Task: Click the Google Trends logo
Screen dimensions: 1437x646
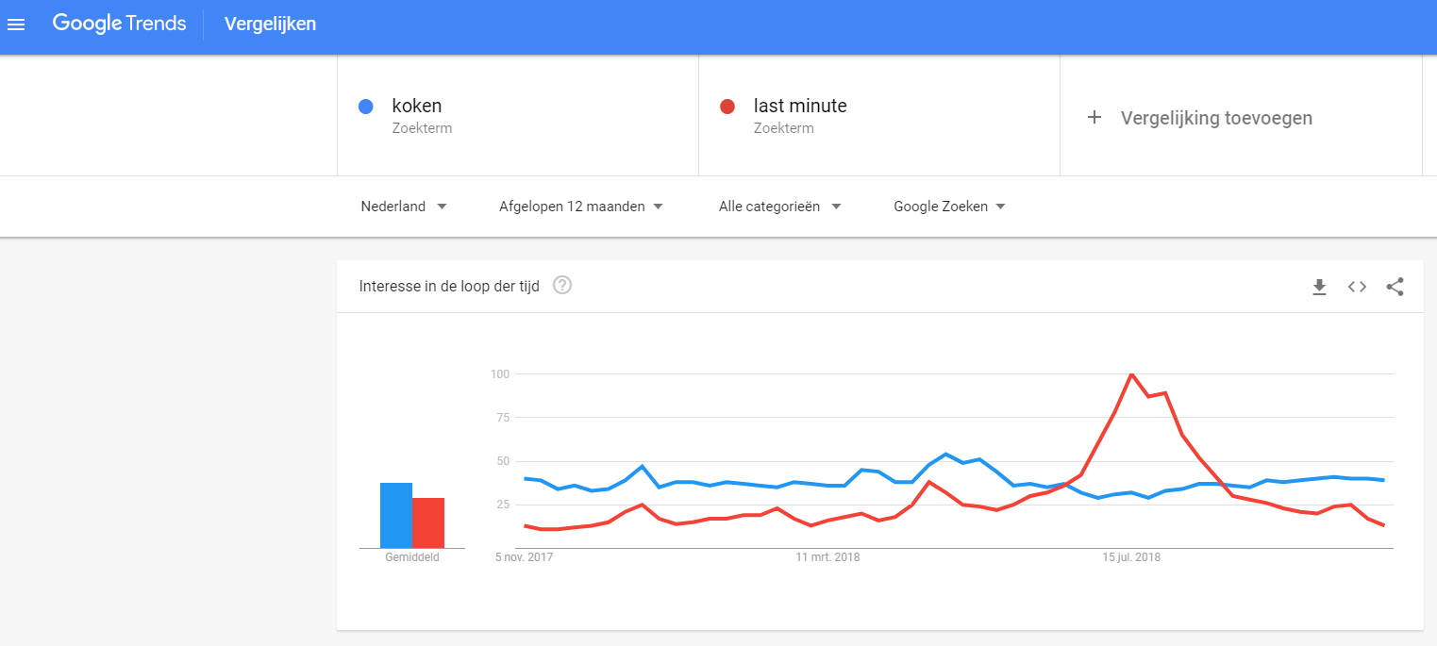Action: pyautogui.click(x=120, y=25)
